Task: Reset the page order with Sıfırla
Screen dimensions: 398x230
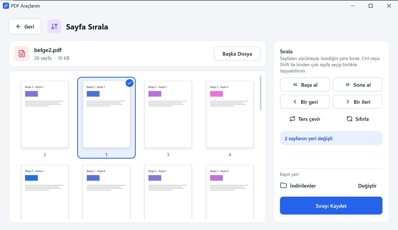Action: (x=358, y=119)
